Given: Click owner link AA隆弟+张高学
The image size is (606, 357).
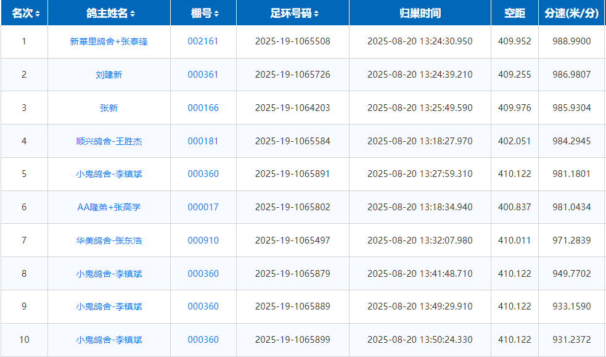Looking at the screenshot, I should [109, 207].
